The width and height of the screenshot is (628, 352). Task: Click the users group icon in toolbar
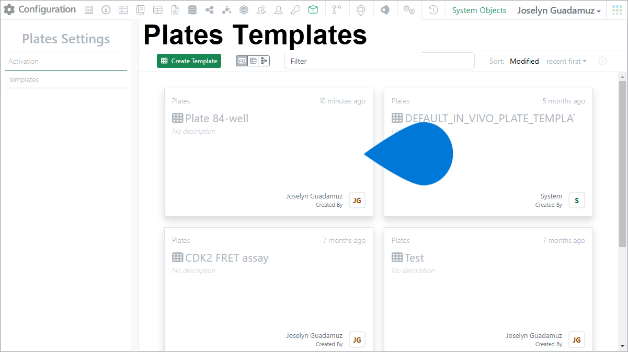pos(261,10)
